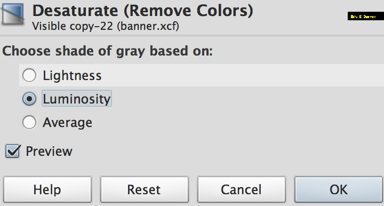The width and height of the screenshot is (384, 206).
Task: Click the Visible copy-22 (banner.xcf) subtitle
Action: pos(106,26)
